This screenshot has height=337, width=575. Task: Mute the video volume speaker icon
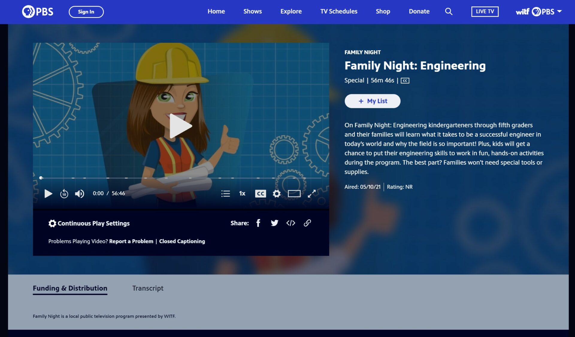(80, 194)
